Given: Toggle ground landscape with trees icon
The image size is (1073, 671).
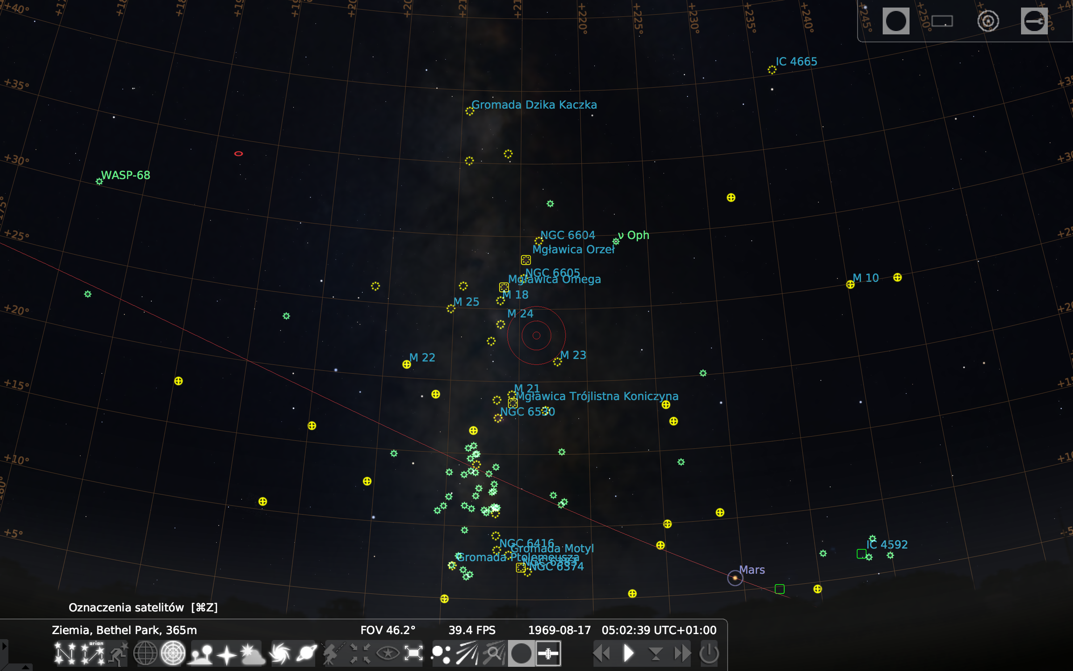Looking at the screenshot, I should pos(200,653).
